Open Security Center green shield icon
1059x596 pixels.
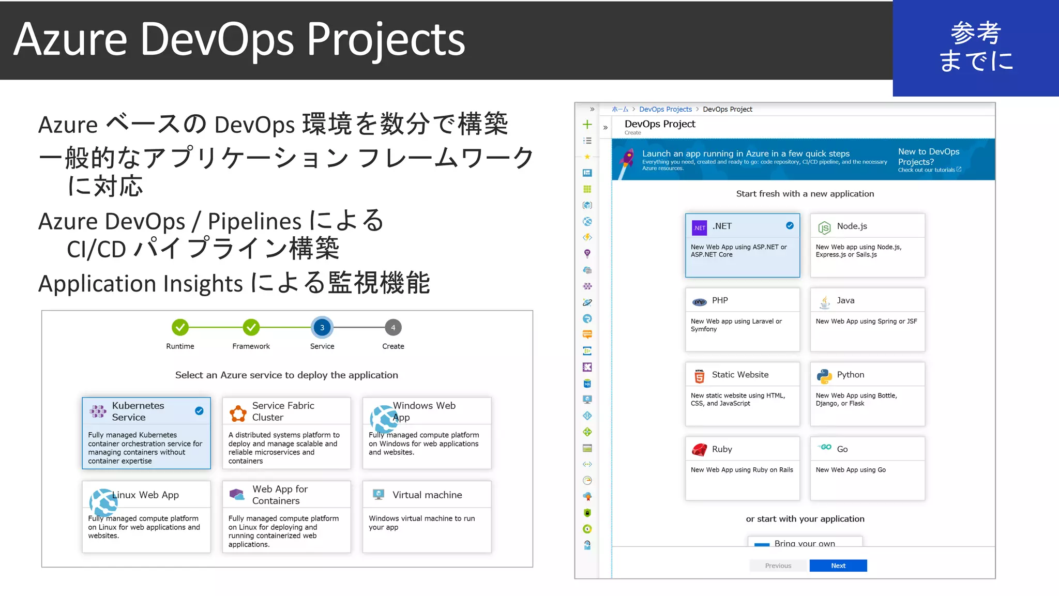click(587, 513)
